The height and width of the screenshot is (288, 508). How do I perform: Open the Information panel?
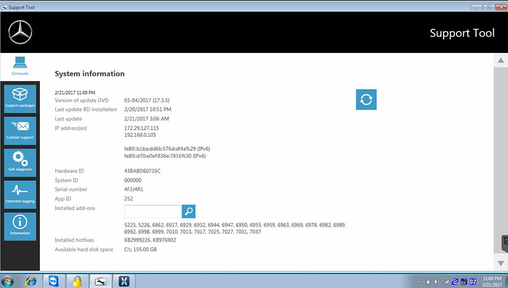(x=20, y=227)
